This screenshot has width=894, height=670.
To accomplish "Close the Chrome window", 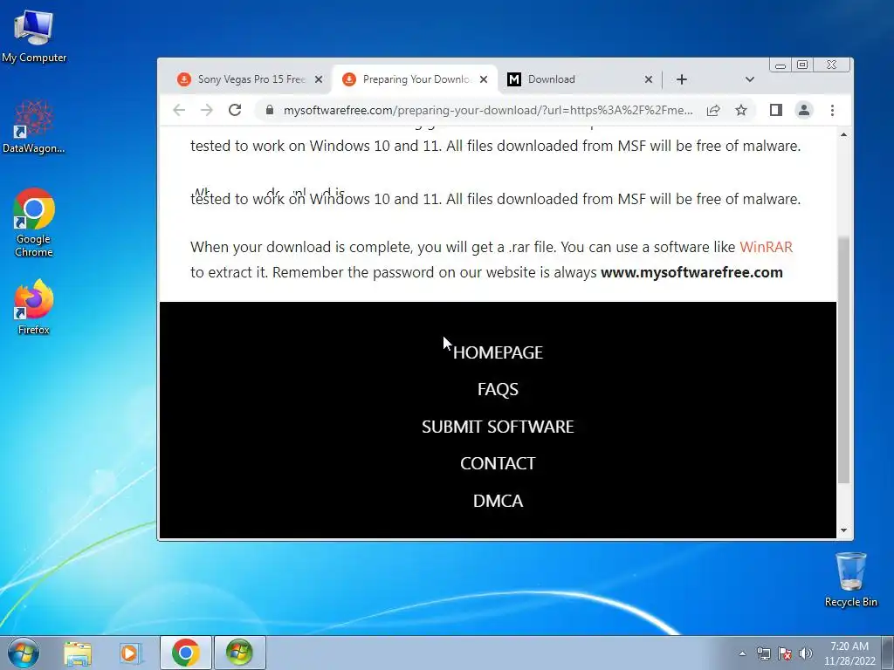I will tap(832, 65).
